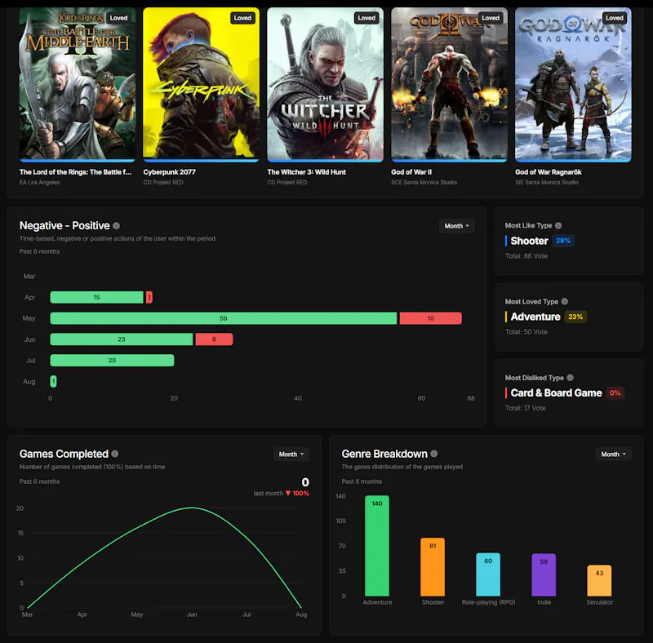Click The Witcher 3: Wild Hunt title link
653x643 pixels.
pos(307,172)
